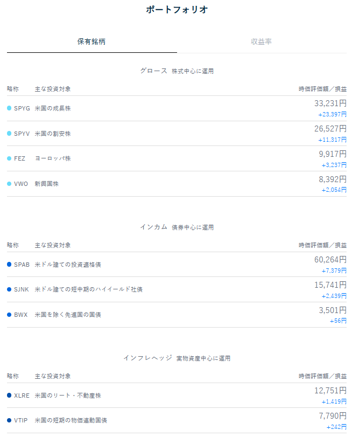Switch to the 保有銘柄 tab
The image size is (352, 437).
91,41
